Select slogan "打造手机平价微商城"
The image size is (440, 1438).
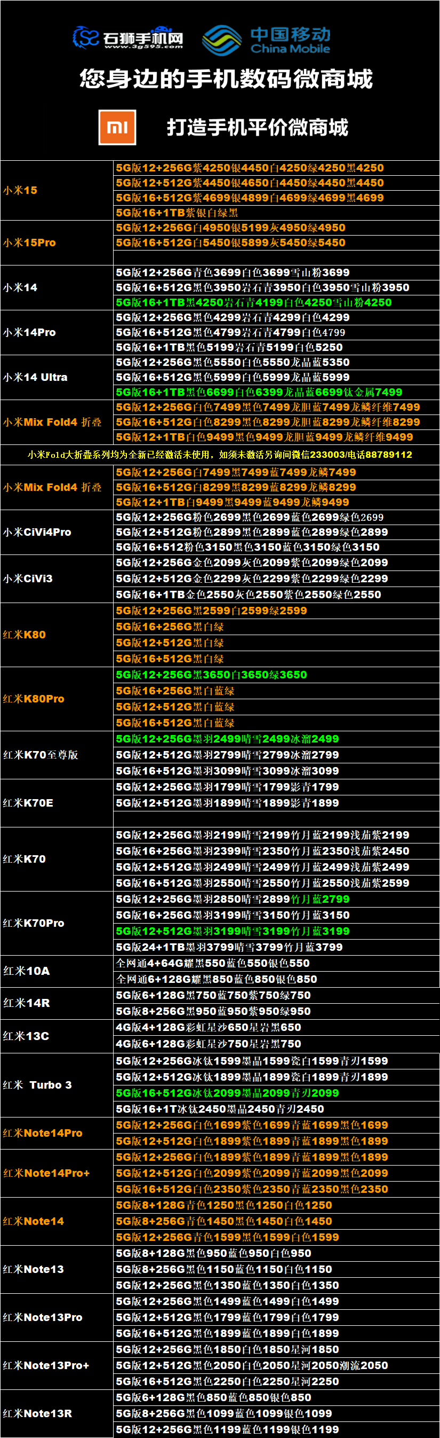258,127
